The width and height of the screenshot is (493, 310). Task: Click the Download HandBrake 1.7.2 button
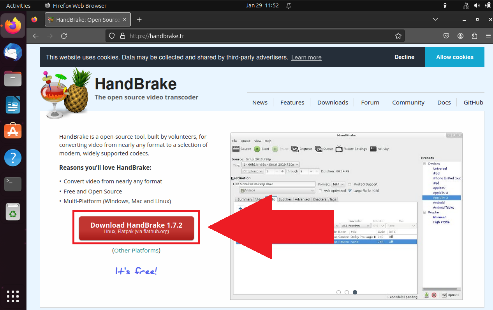point(136,227)
